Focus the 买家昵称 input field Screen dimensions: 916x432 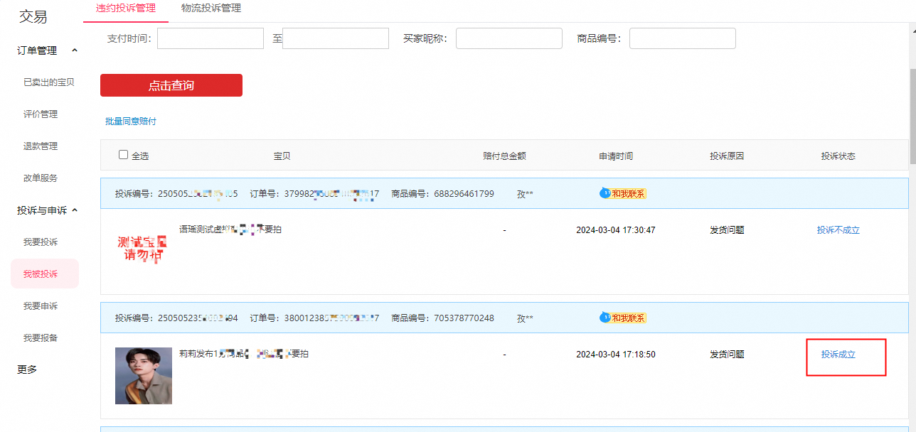tap(509, 38)
